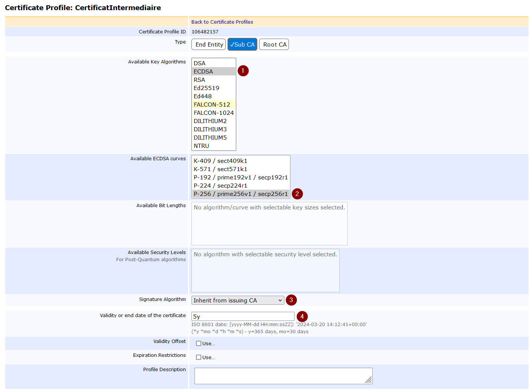
Task: Go back to Certificate Profiles
Action: 222,22
